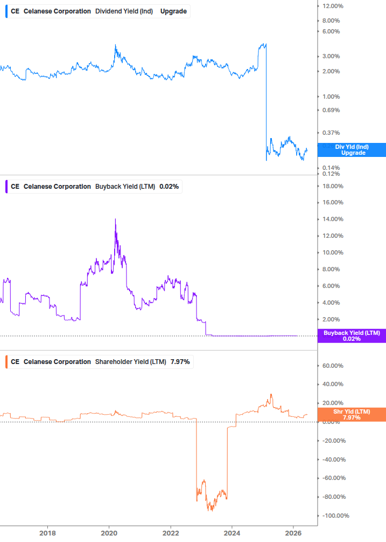Click the 0.69% label on dividend yield axis
Viewport: 386px width, 542px height.
(x=331, y=110)
